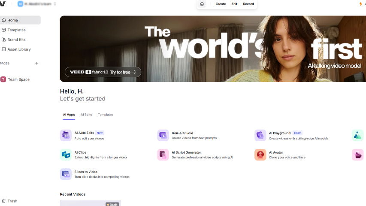This screenshot has width=366, height=206.
Task: Open the Draft recent video thumbnail
Action: coord(91,203)
